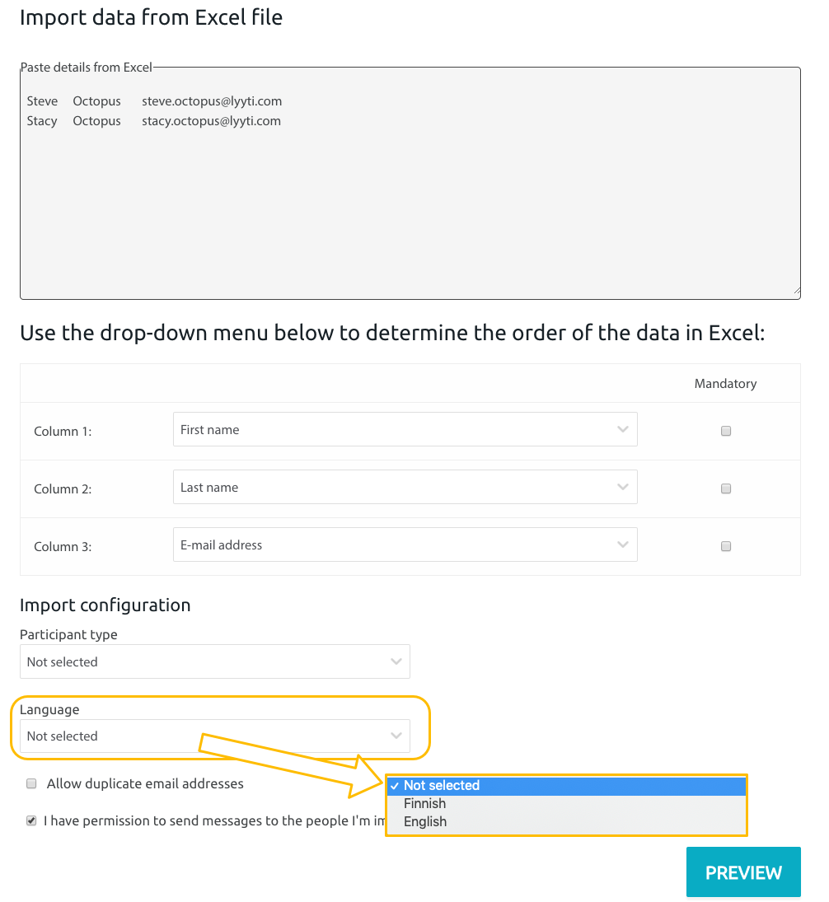Click the chevron arrow in Column 1 dropdown

click(623, 430)
